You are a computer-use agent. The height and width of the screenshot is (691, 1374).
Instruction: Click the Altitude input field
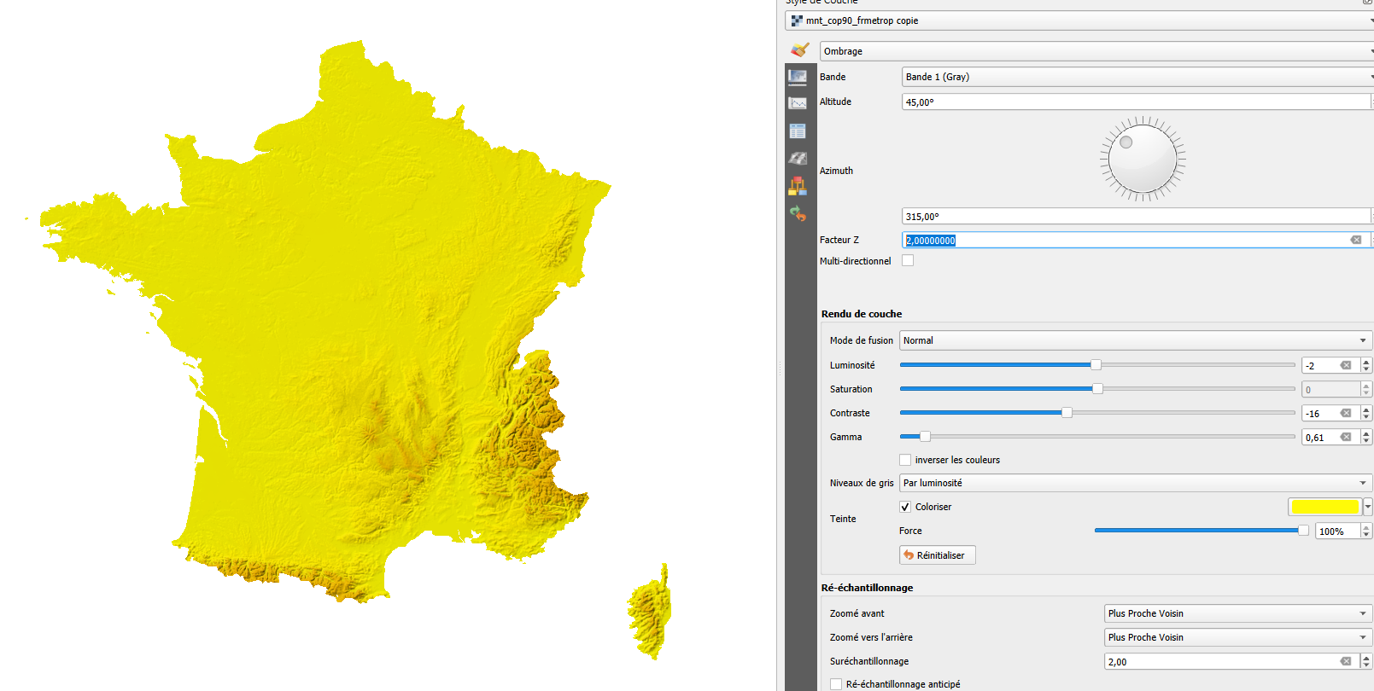pos(1135,102)
